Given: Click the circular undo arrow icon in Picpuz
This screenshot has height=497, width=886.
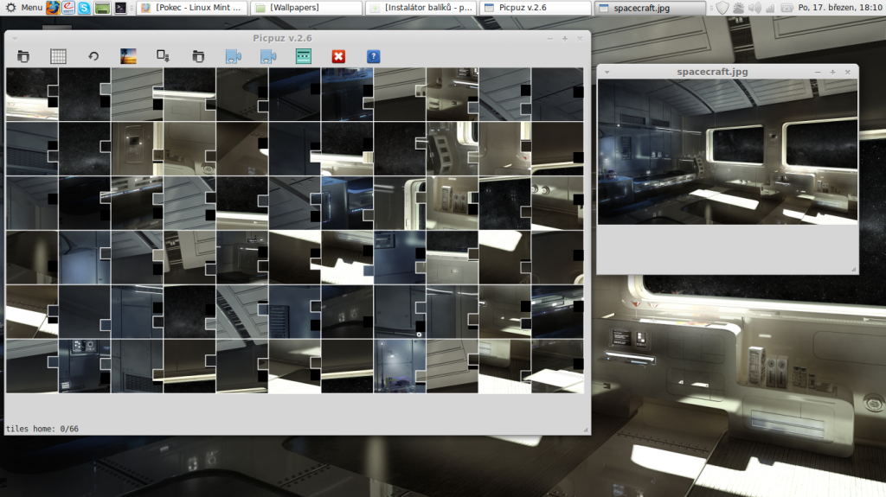Looking at the screenshot, I should 93,56.
